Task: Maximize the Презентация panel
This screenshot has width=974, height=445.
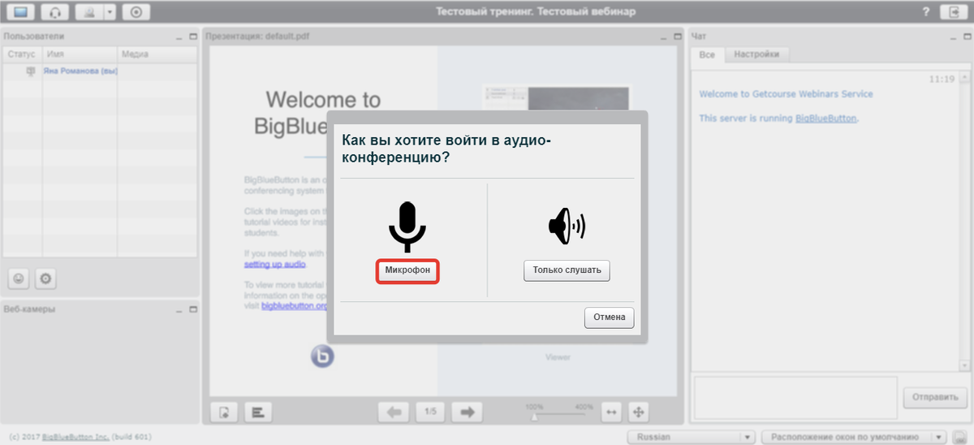Action: [x=676, y=37]
